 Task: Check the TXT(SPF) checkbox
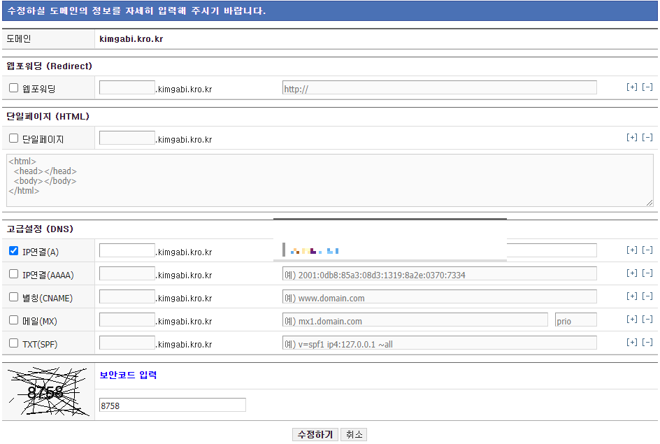pos(13,343)
